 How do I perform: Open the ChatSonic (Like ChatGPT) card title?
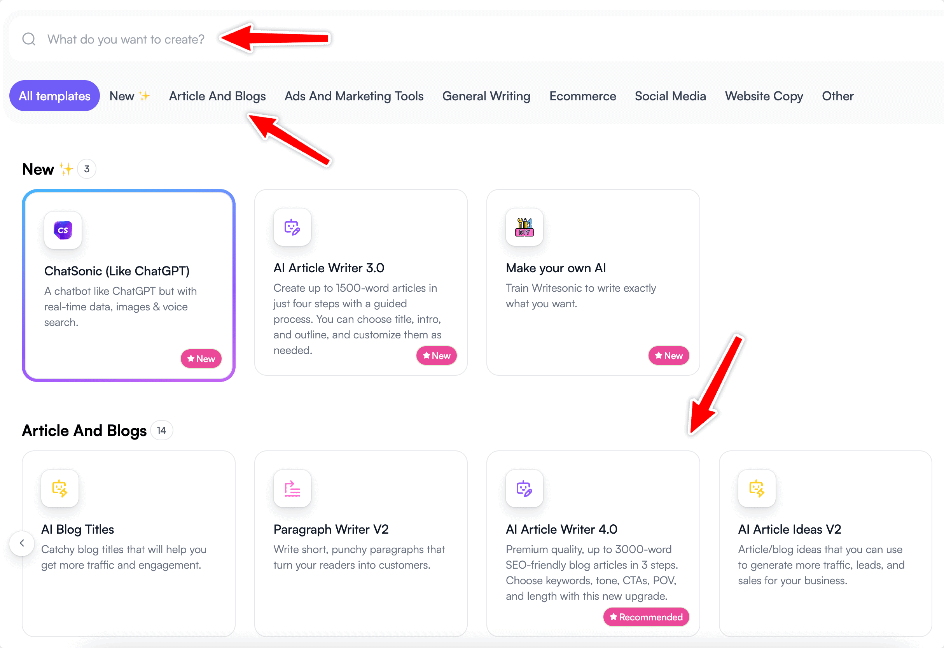pyautogui.click(x=117, y=271)
